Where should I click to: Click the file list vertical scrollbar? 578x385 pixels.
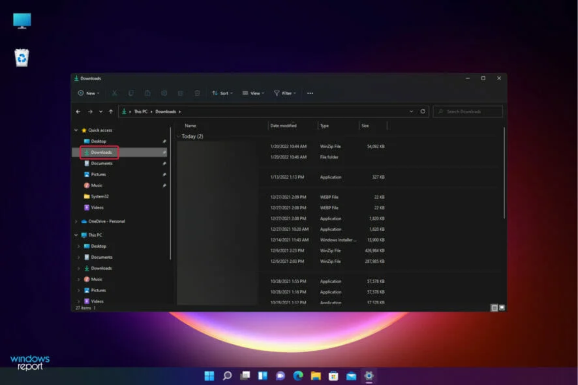point(504,173)
